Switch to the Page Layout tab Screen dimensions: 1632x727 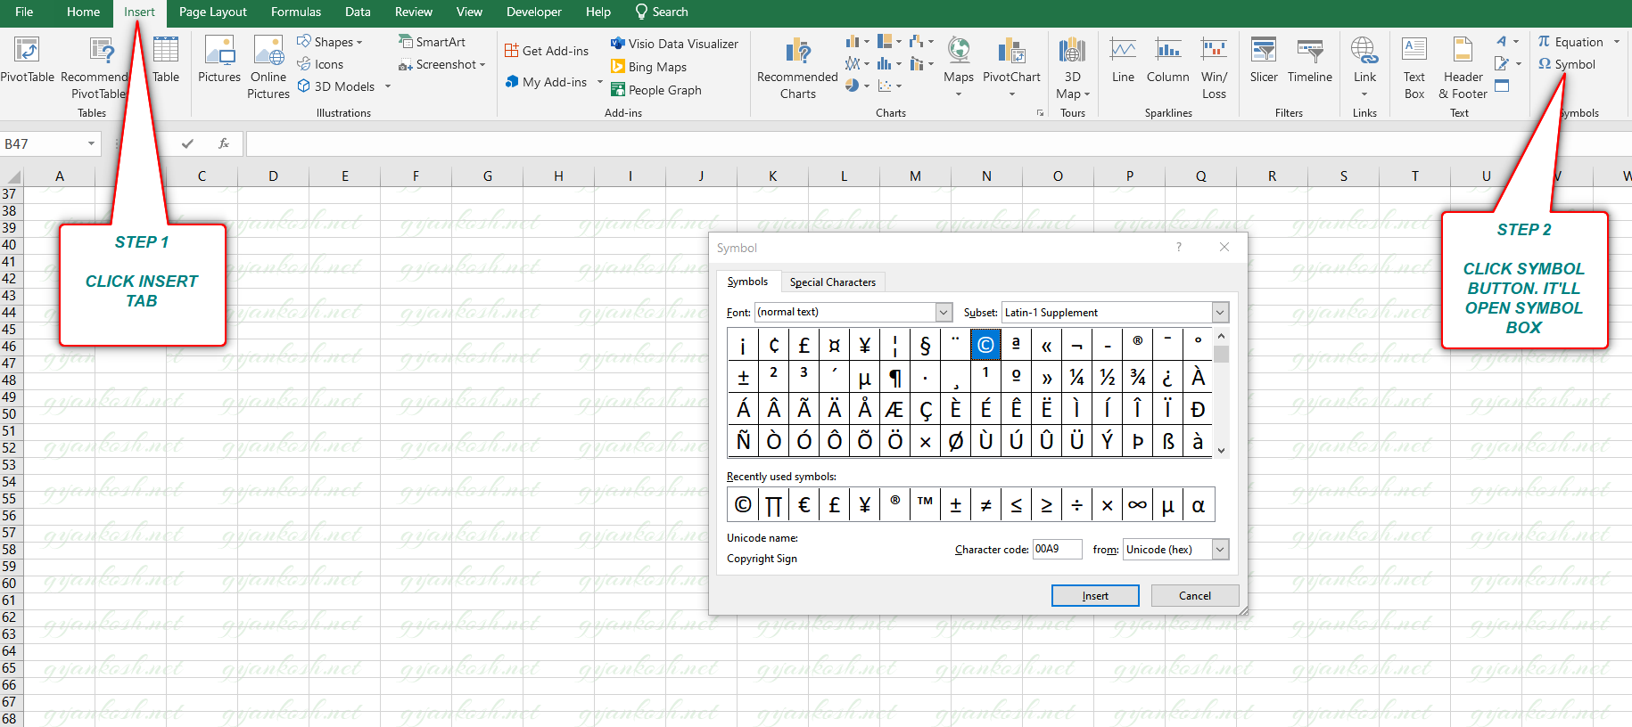coord(212,12)
